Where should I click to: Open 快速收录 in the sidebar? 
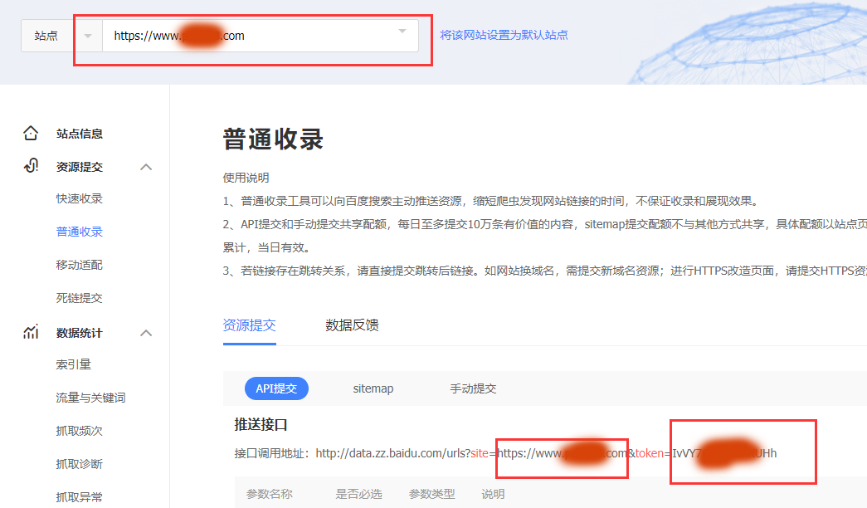[x=80, y=198]
